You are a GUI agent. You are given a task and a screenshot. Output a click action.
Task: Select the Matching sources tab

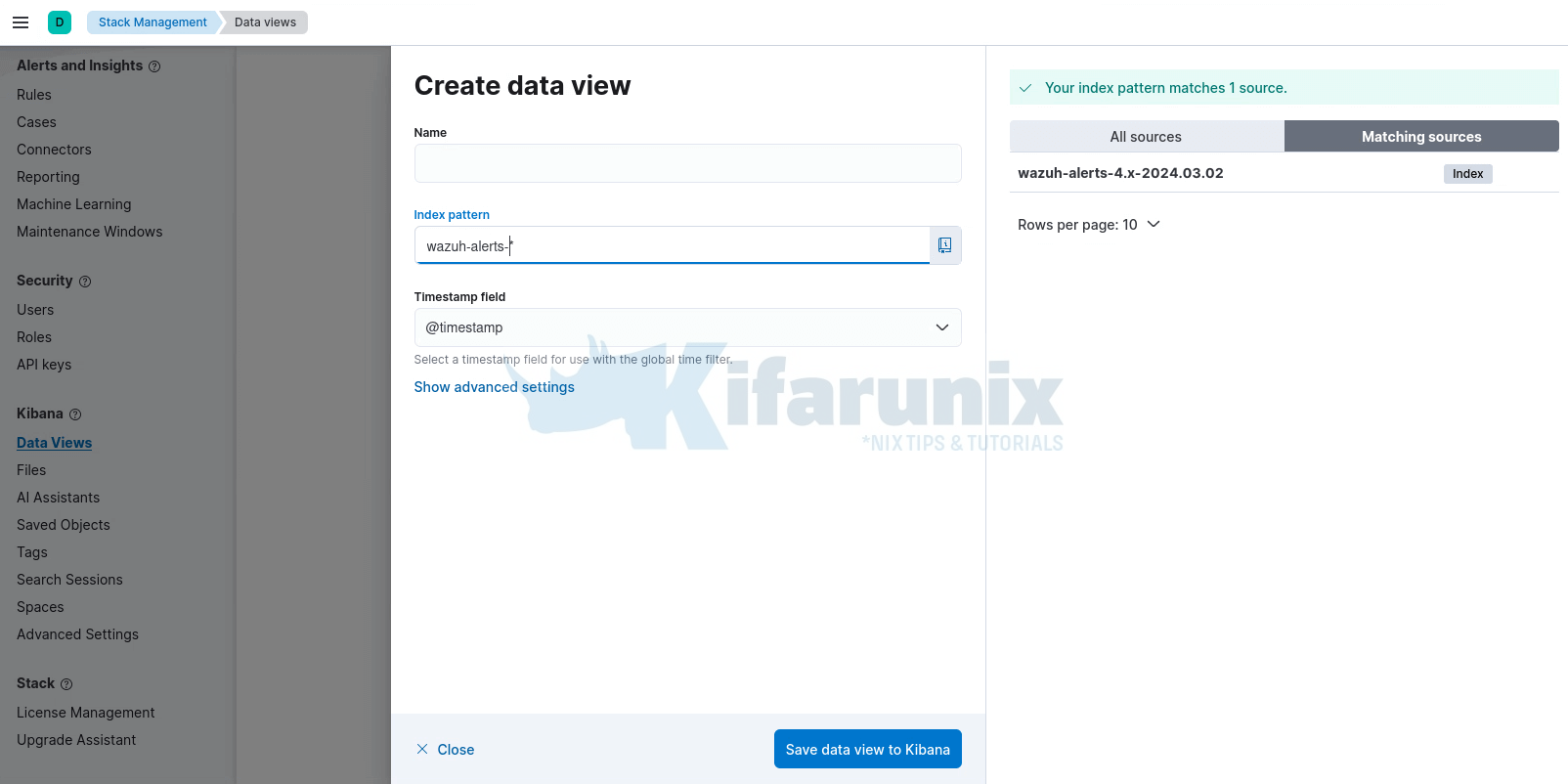(x=1420, y=137)
